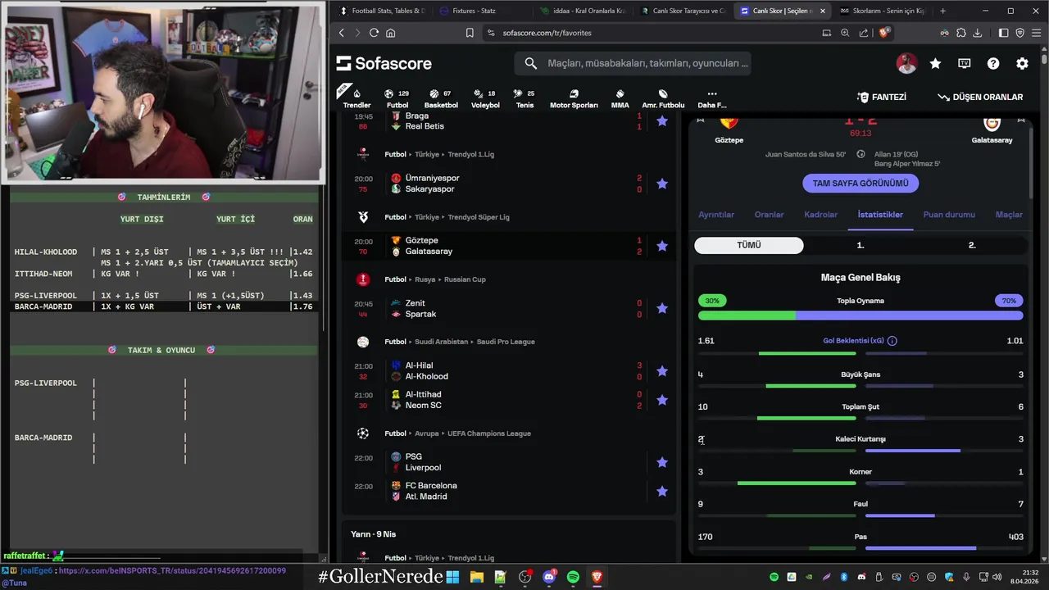Open the favorites star in Sofascore header
This screenshot has height=590, width=1049.
pyautogui.click(x=935, y=63)
